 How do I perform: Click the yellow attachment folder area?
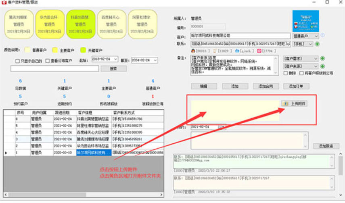coord(235,110)
